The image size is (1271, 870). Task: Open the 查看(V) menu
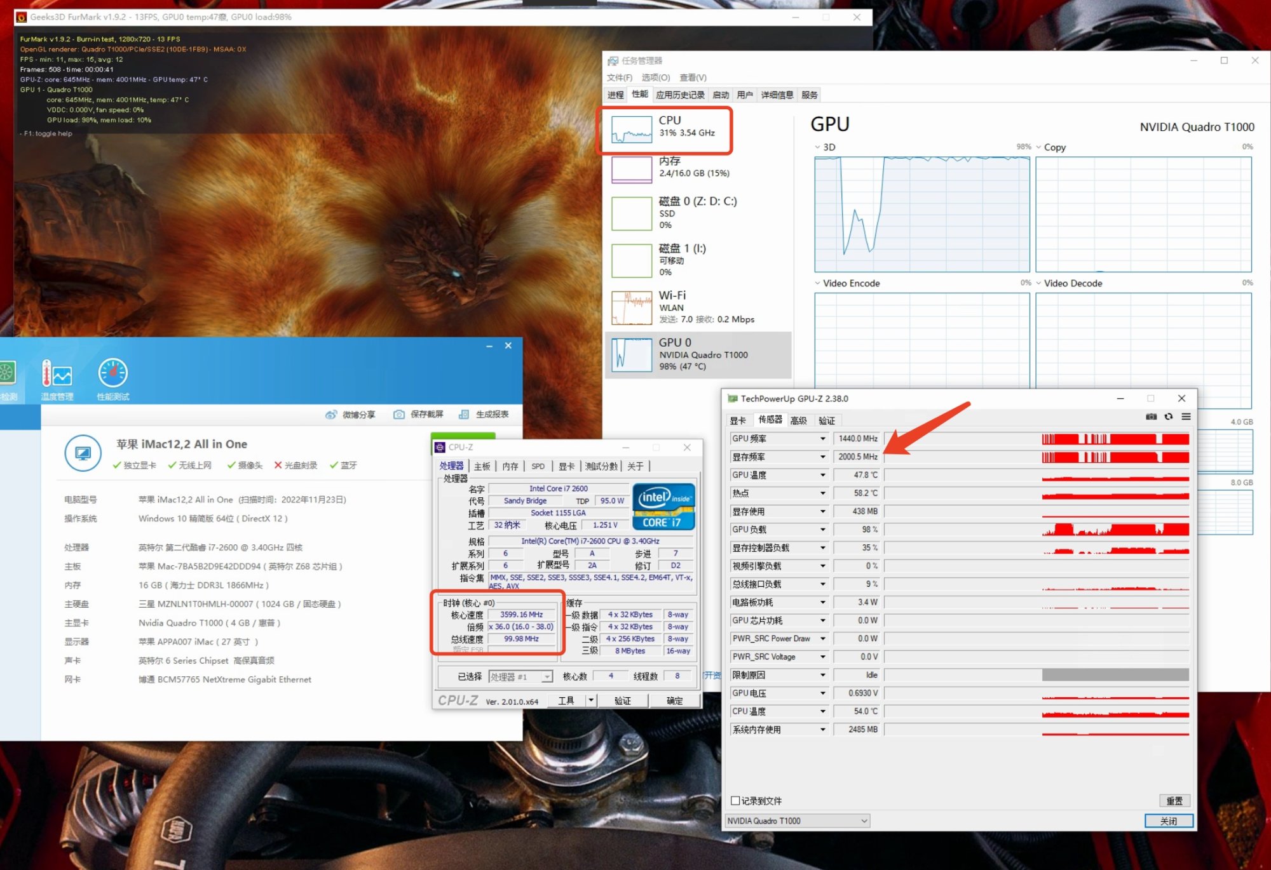click(x=693, y=77)
